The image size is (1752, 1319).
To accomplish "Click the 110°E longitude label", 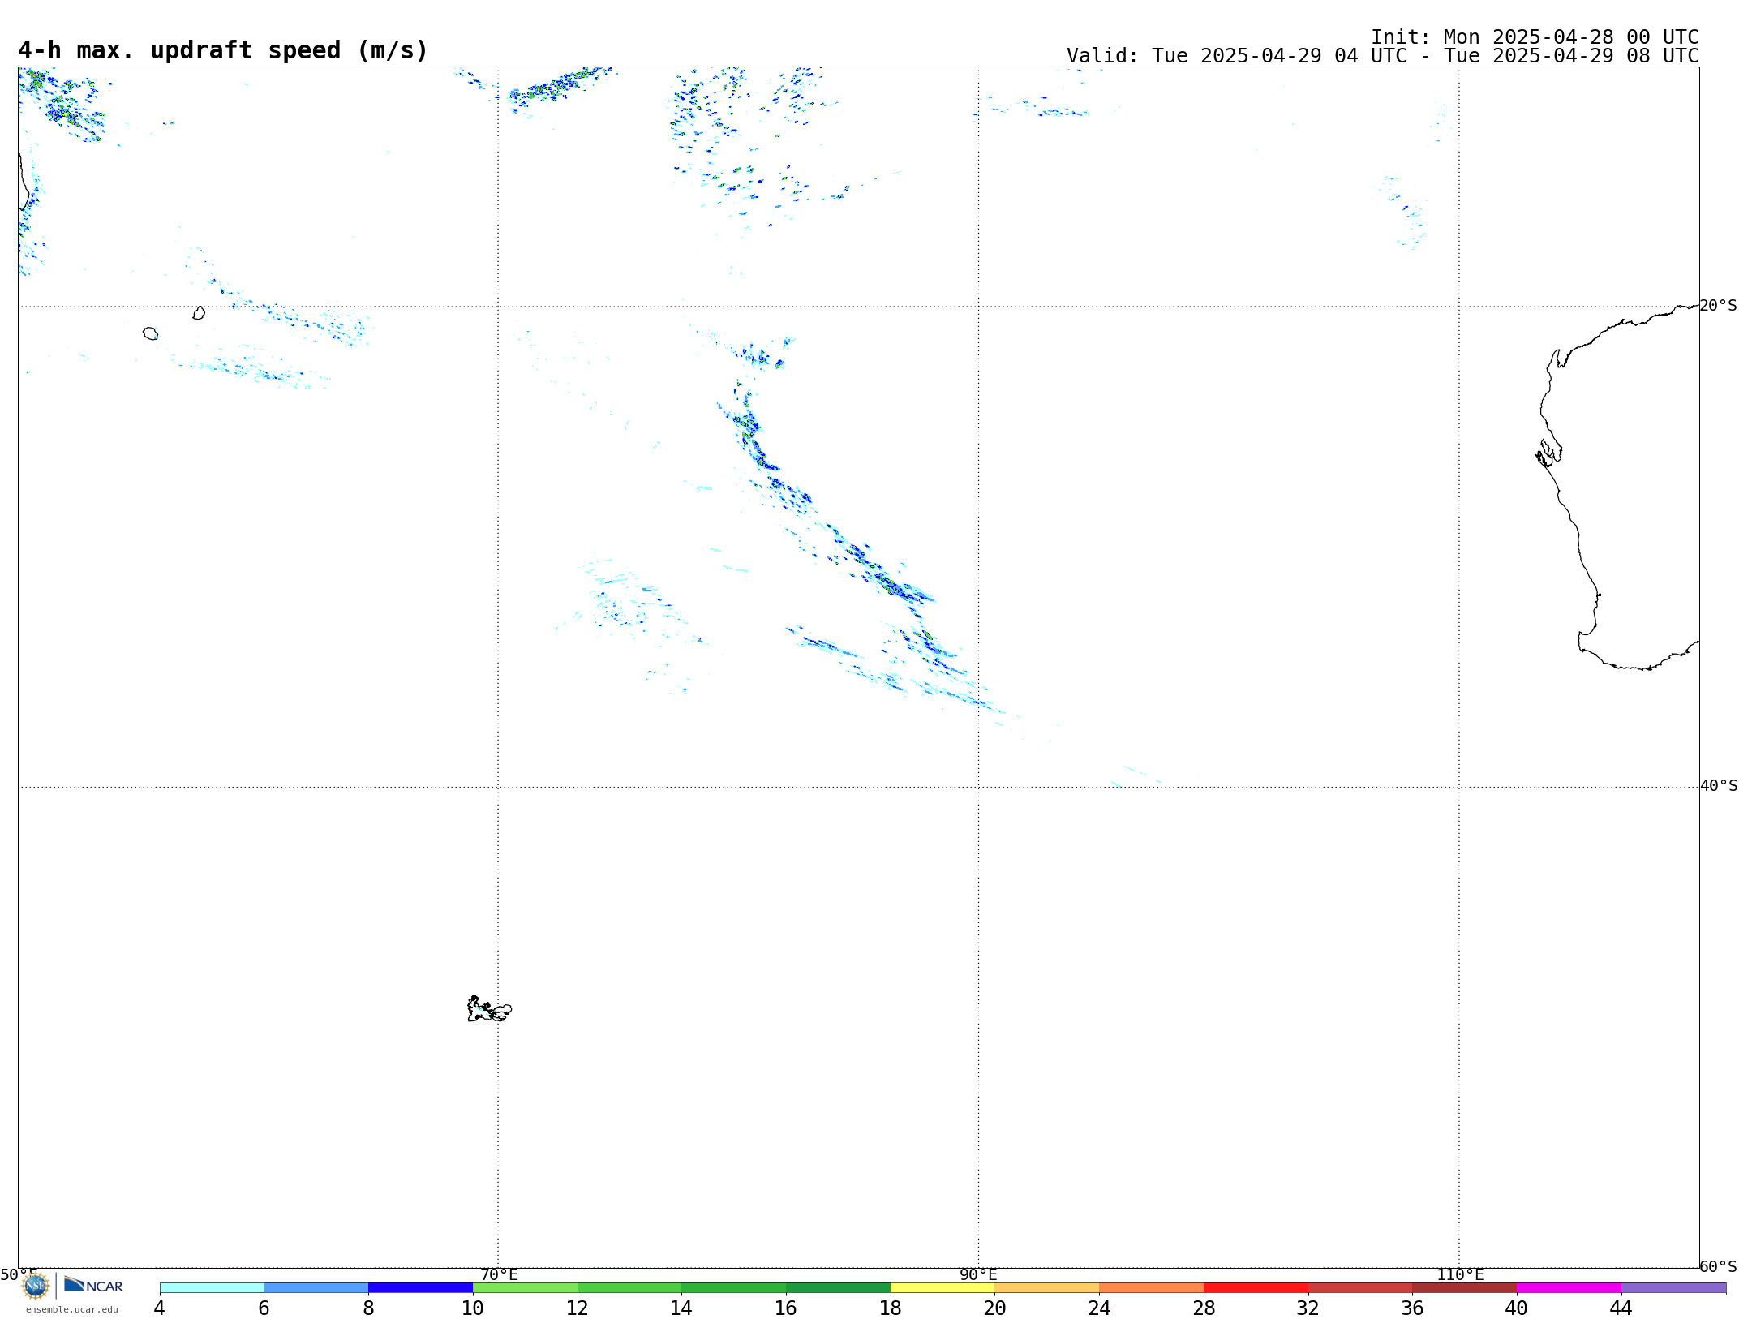I will point(1460,1274).
